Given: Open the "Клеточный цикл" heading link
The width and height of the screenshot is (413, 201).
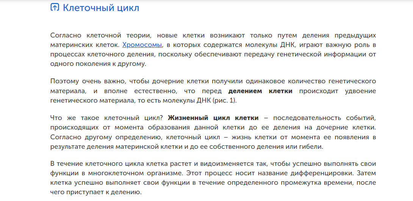Looking at the screenshot, I should pos(101,8).
